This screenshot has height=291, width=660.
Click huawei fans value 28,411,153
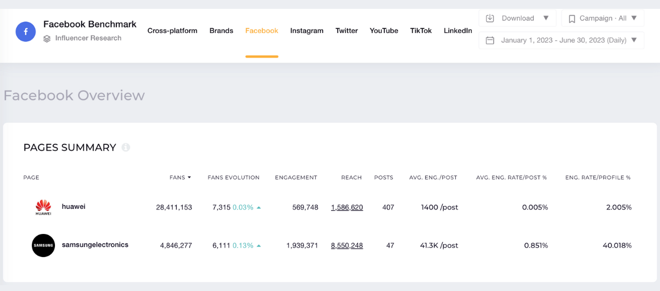pos(174,207)
